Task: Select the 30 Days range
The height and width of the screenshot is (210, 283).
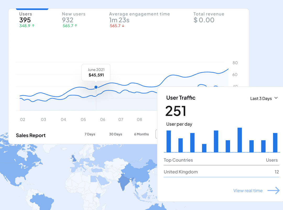Action: (x=116, y=134)
